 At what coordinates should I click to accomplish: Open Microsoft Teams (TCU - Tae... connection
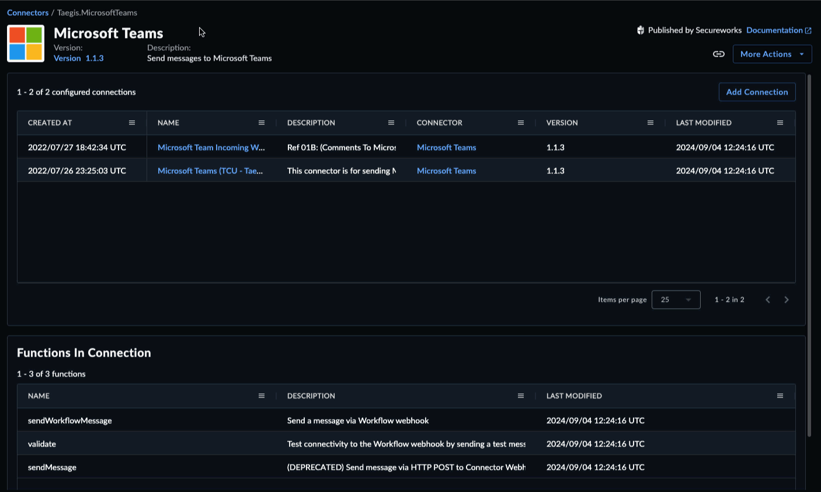210,171
